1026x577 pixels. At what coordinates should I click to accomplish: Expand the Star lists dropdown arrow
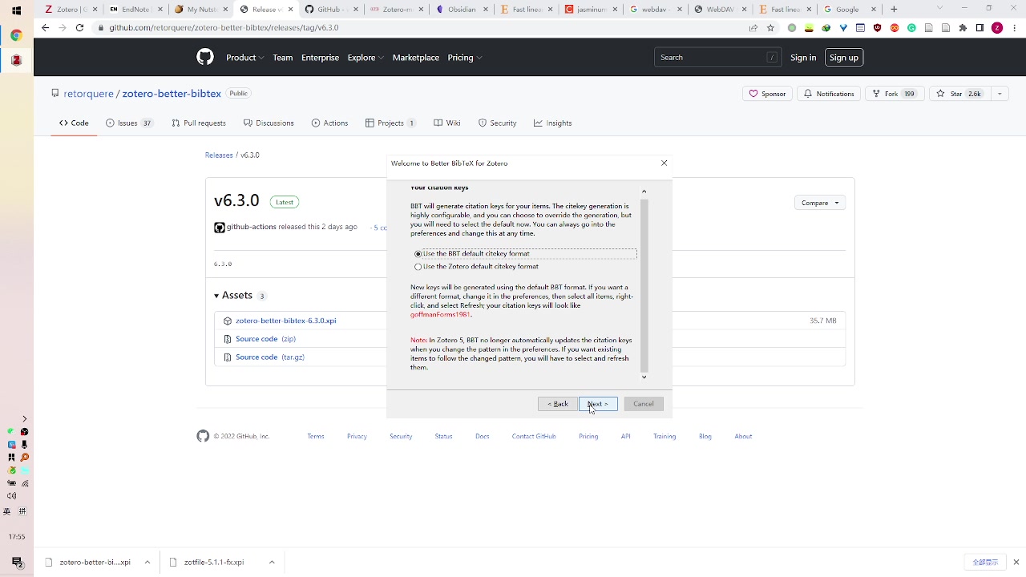[x=1000, y=94]
